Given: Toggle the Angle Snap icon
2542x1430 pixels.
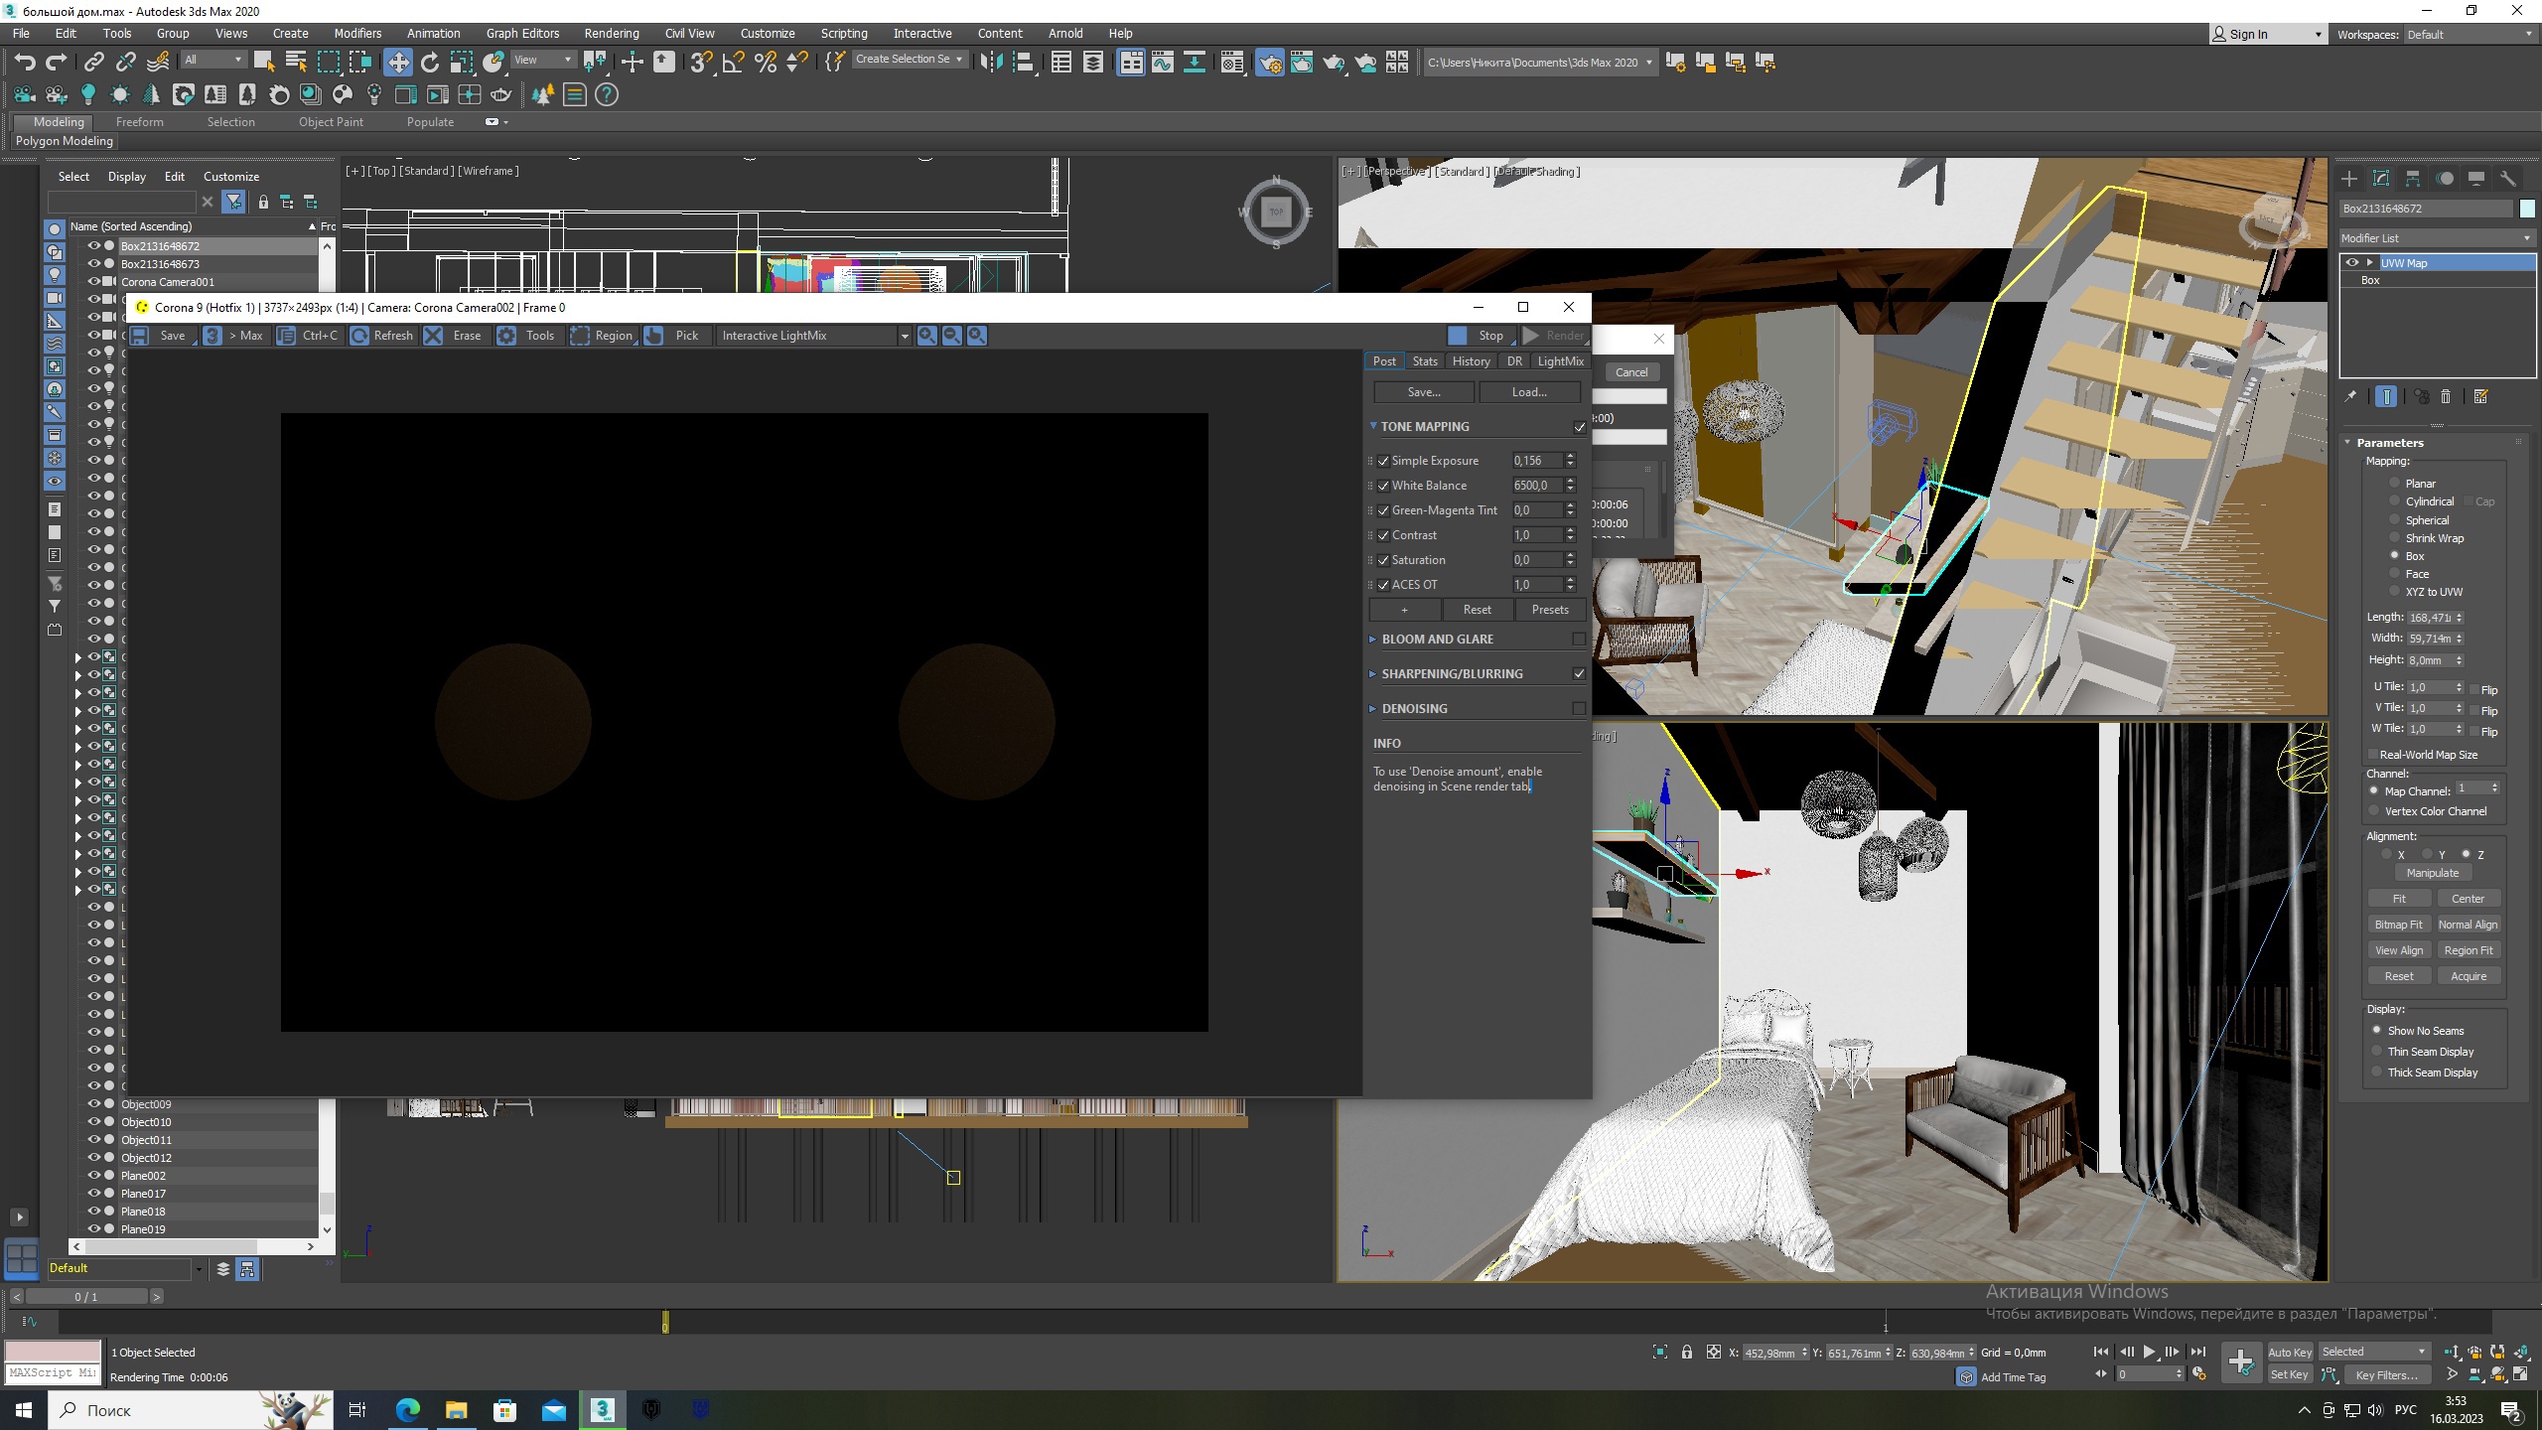Looking at the screenshot, I should tap(734, 62).
